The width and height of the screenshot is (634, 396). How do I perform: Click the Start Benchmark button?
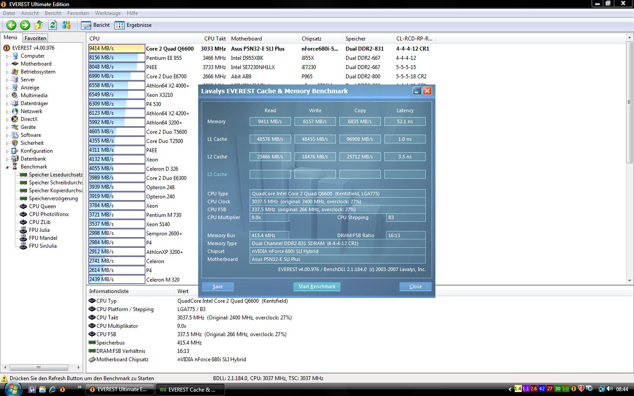pyautogui.click(x=317, y=286)
